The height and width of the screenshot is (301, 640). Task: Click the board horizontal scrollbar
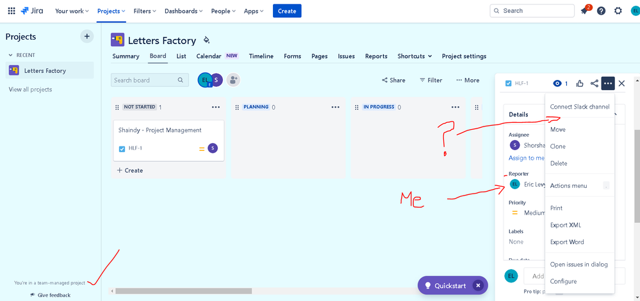[184, 291]
